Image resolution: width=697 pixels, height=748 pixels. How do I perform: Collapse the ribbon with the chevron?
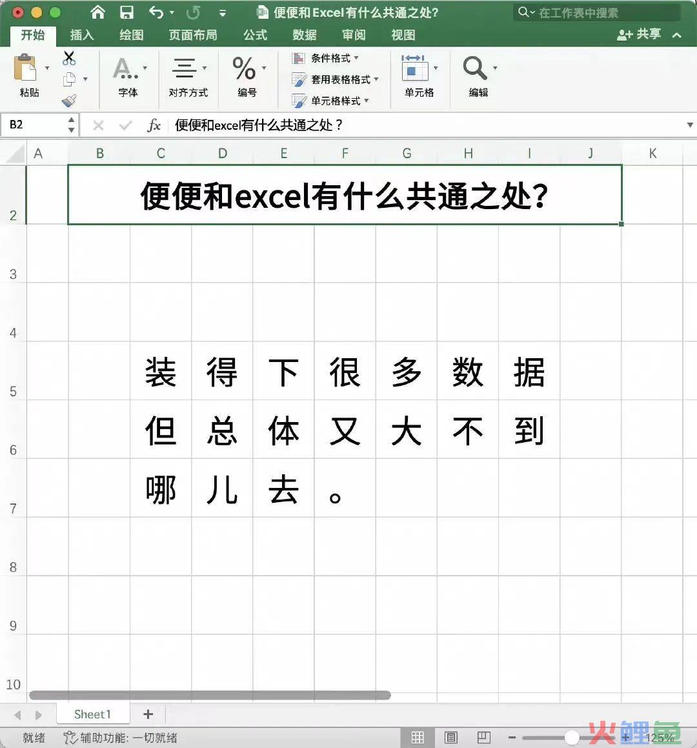point(676,35)
